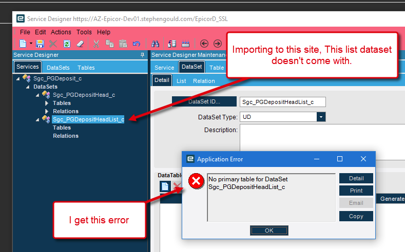Click the Epicor logo in Application Error title bar
405x252 pixels.
pyautogui.click(x=190, y=159)
